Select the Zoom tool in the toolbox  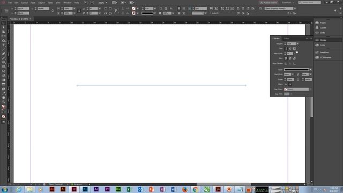[x=4, y=102]
